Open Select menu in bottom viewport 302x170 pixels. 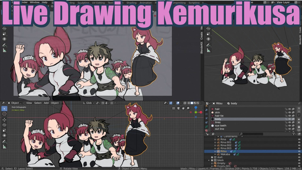pyautogui.click(x=38, y=103)
